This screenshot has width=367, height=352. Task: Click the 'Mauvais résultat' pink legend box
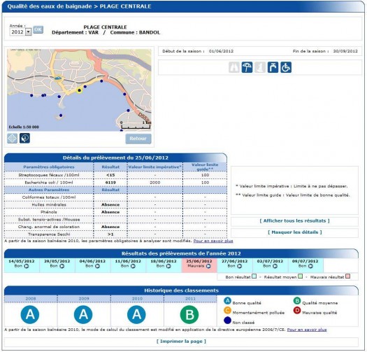click(348, 276)
